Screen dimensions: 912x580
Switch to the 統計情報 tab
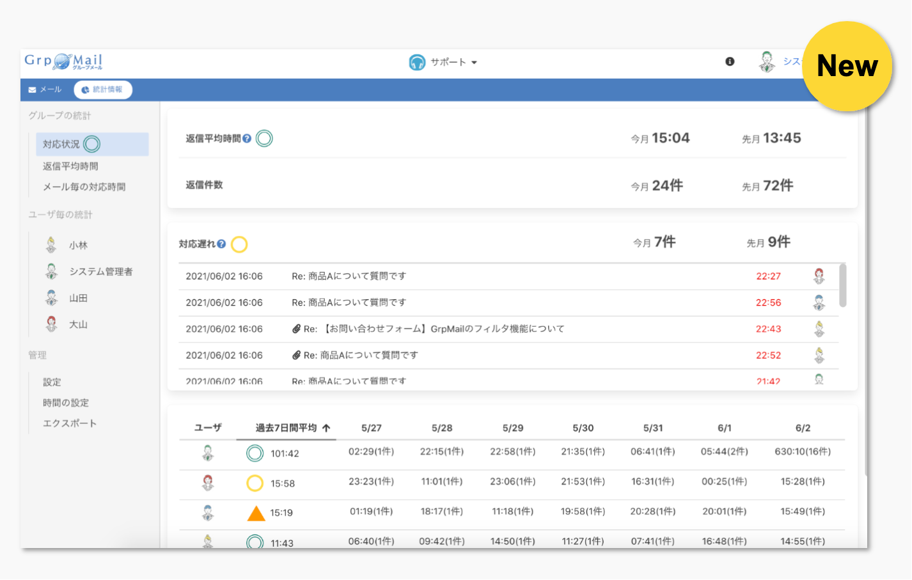click(x=103, y=90)
